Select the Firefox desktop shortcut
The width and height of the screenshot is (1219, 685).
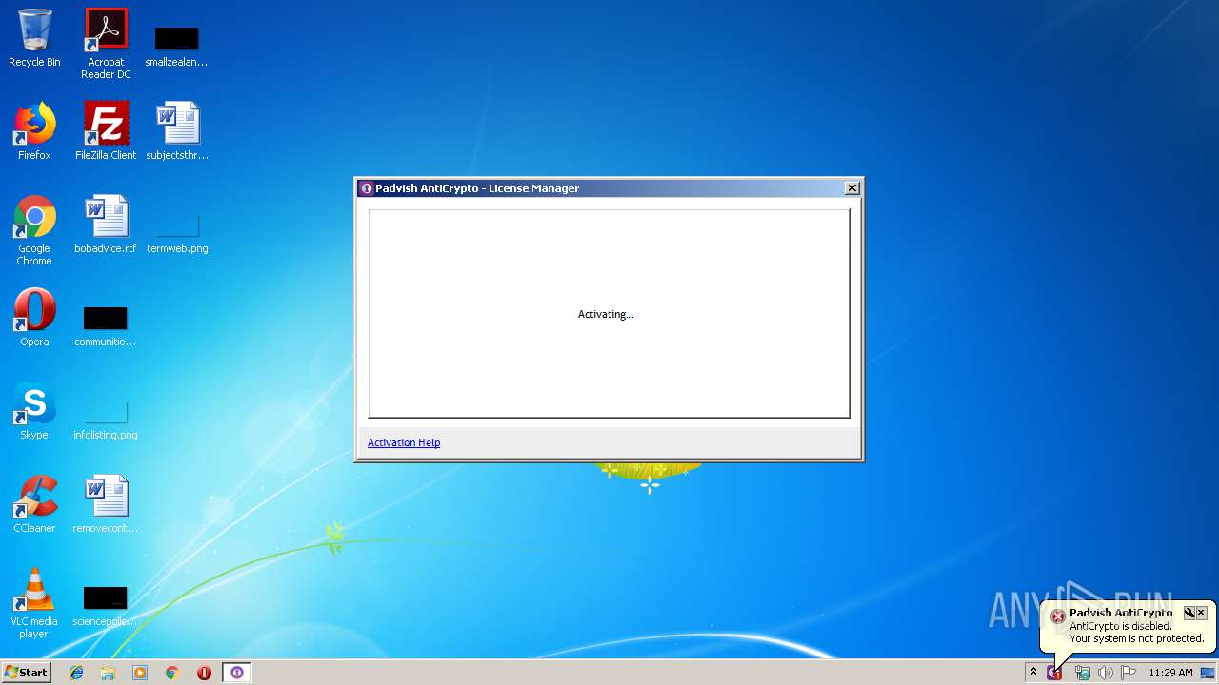pyautogui.click(x=34, y=131)
